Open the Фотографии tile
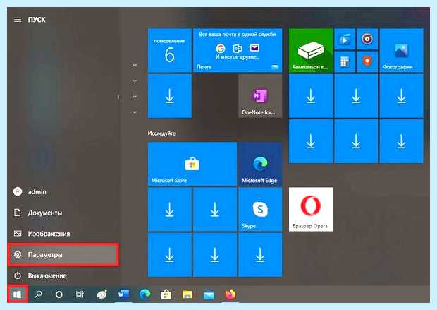The height and width of the screenshot is (310, 437). point(401,50)
